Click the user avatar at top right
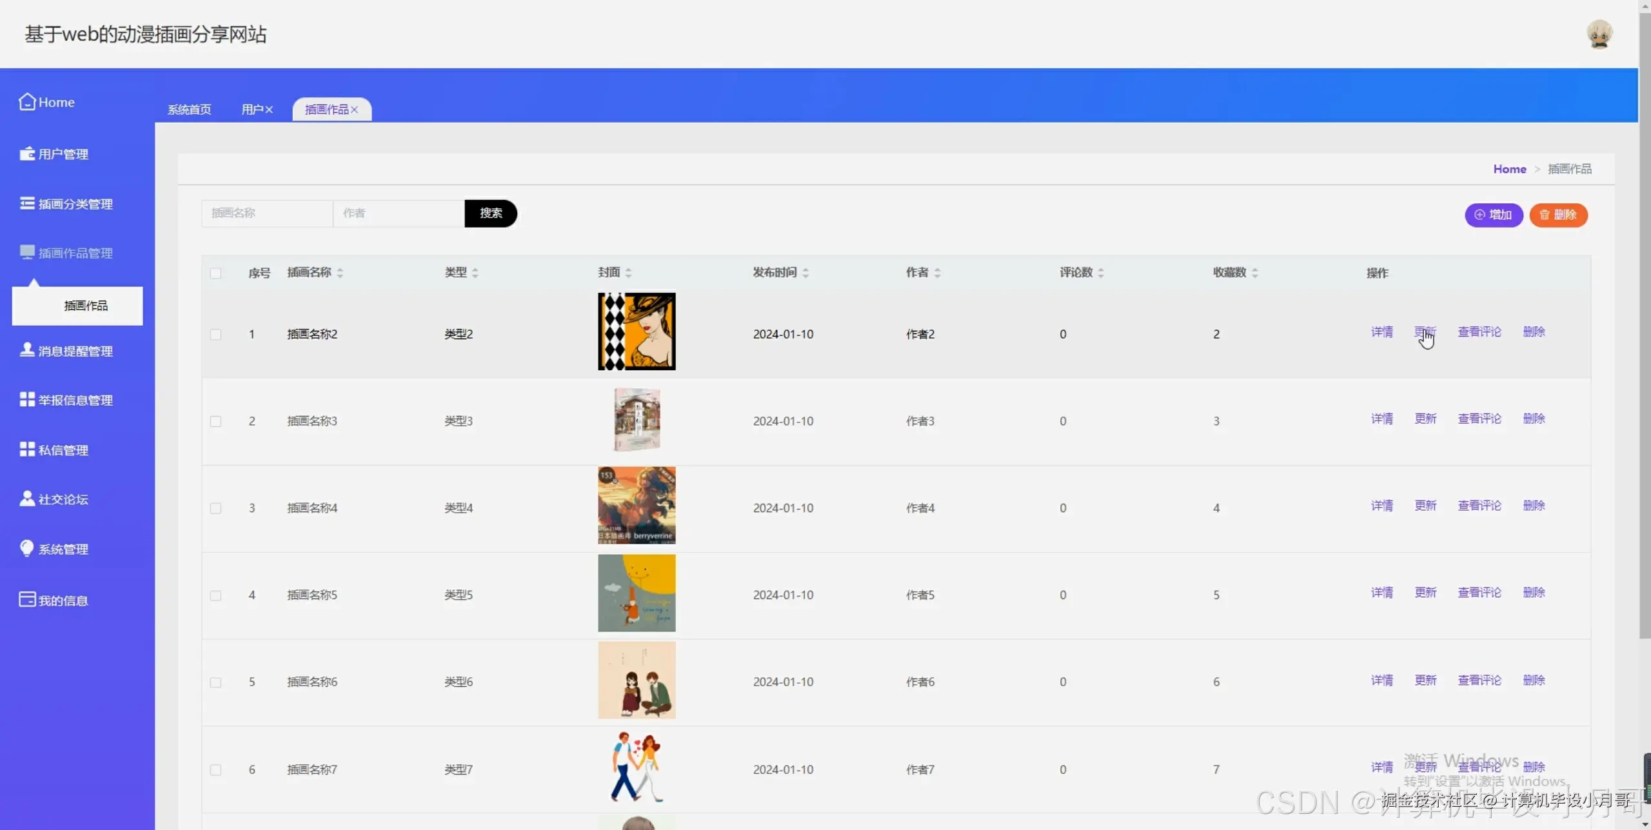This screenshot has height=830, width=1651. (x=1599, y=34)
